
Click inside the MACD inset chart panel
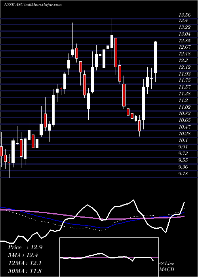pos(109,257)
